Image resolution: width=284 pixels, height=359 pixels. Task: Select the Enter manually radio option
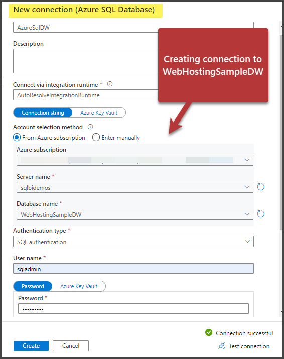coord(96,138)
